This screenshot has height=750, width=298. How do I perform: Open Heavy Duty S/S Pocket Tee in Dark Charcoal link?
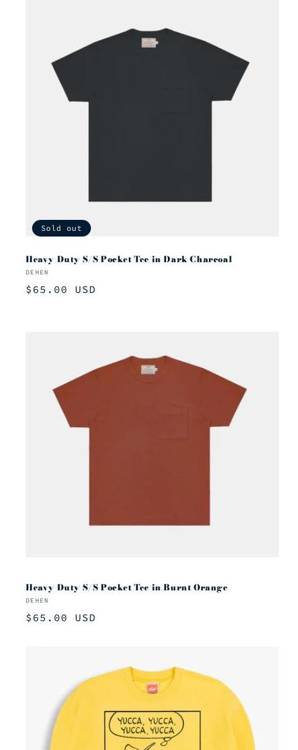(129, 259)
